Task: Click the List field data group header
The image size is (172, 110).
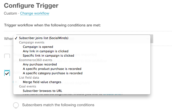Action: coord(30,78)
